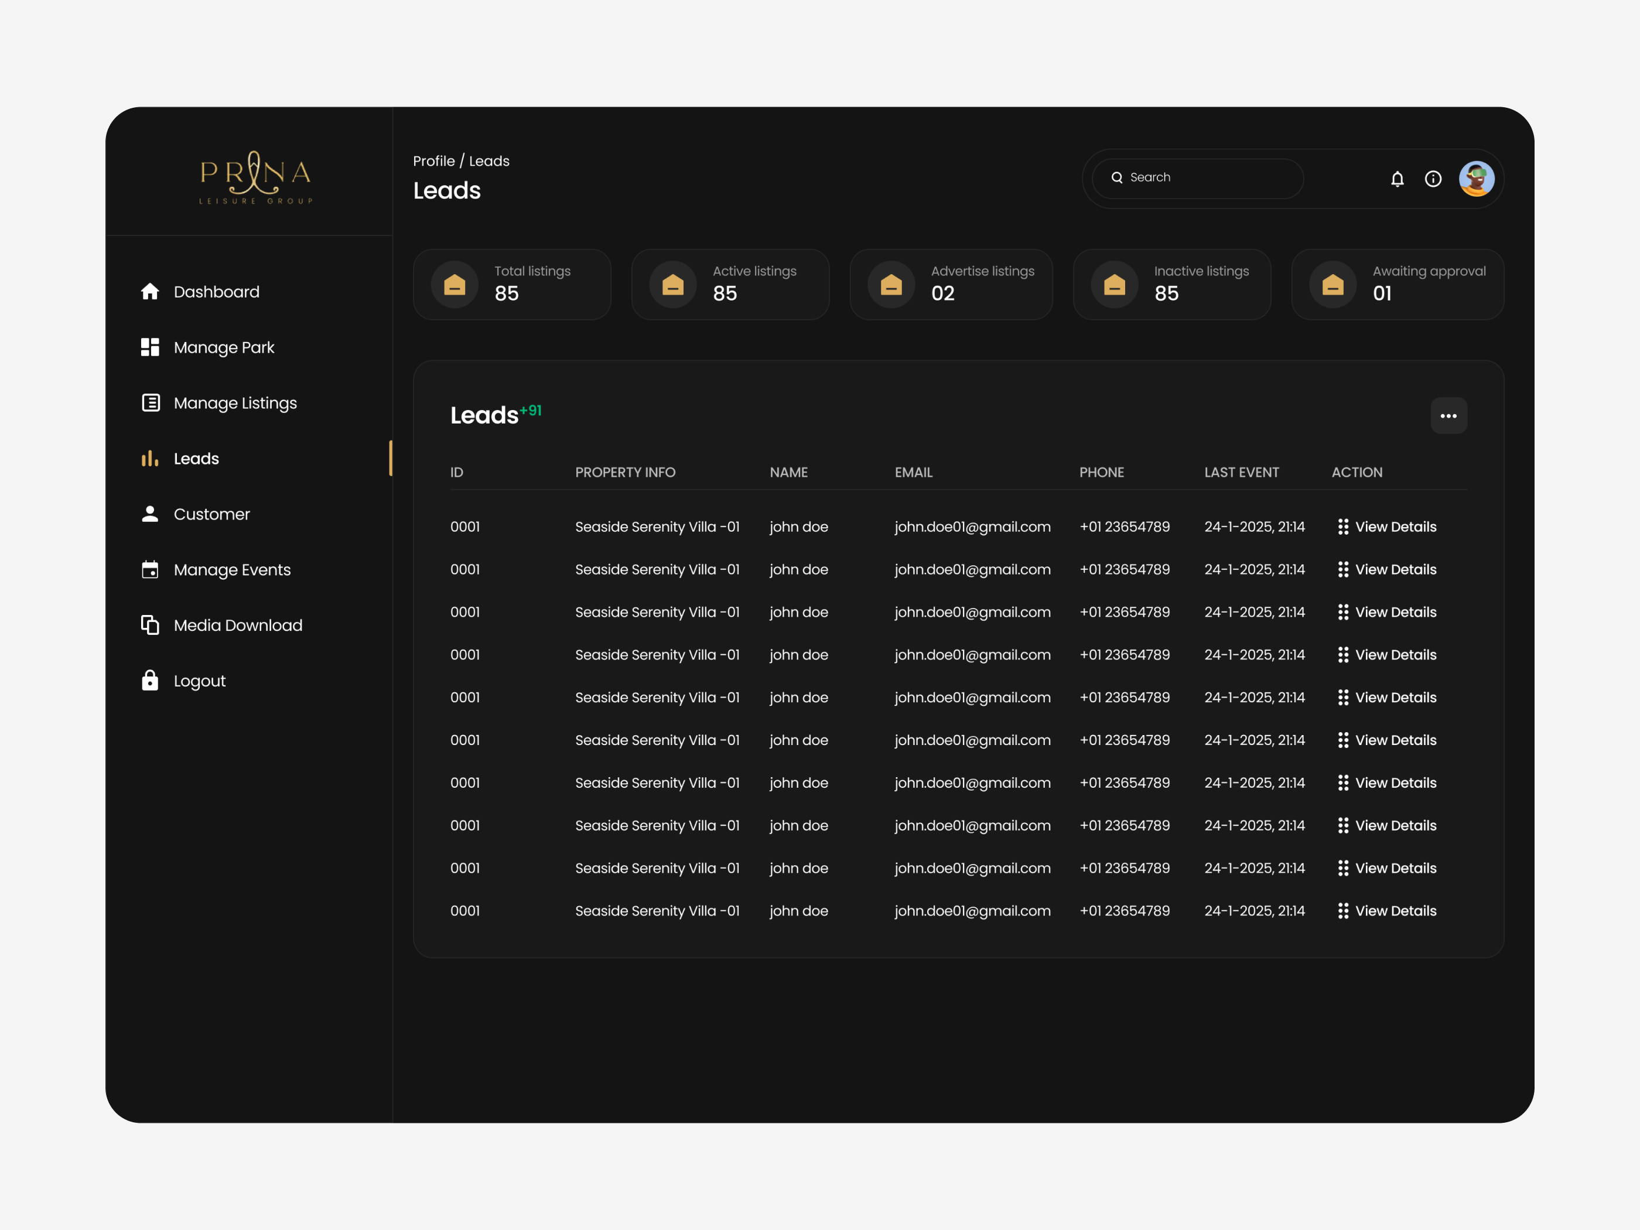
Task: Click View Details in ninth row
Action: pos(1395,868)
